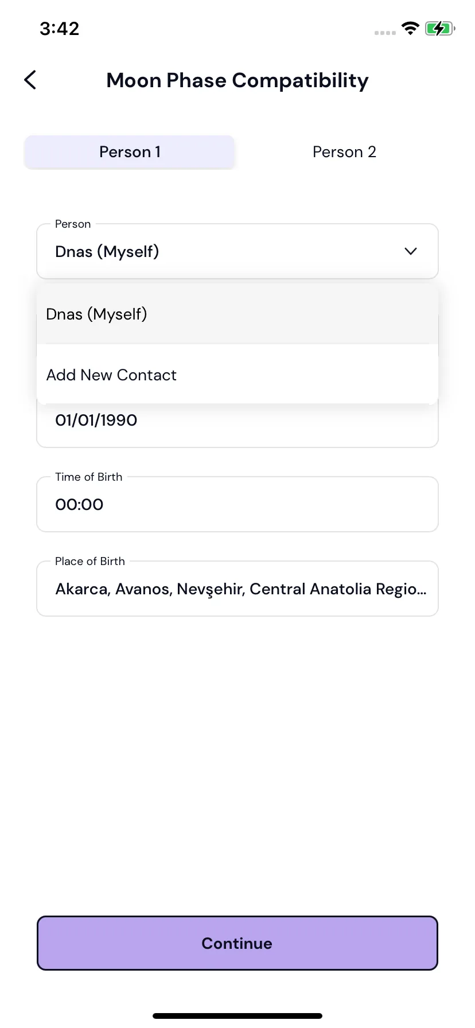Tap the 3:42 clock in status bar
This screenshot has width=475, height=1028.
(x=60, y=28)
